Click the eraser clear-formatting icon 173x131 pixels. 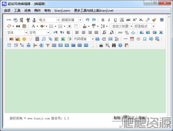147,20
